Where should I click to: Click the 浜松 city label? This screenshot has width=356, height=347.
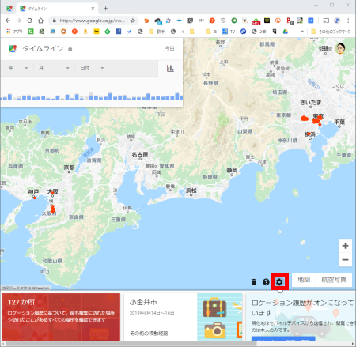pos(191,190)
